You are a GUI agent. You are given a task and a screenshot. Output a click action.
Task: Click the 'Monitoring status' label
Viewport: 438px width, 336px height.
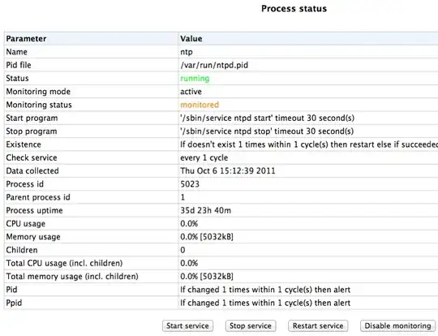click(x=39, y=105)
